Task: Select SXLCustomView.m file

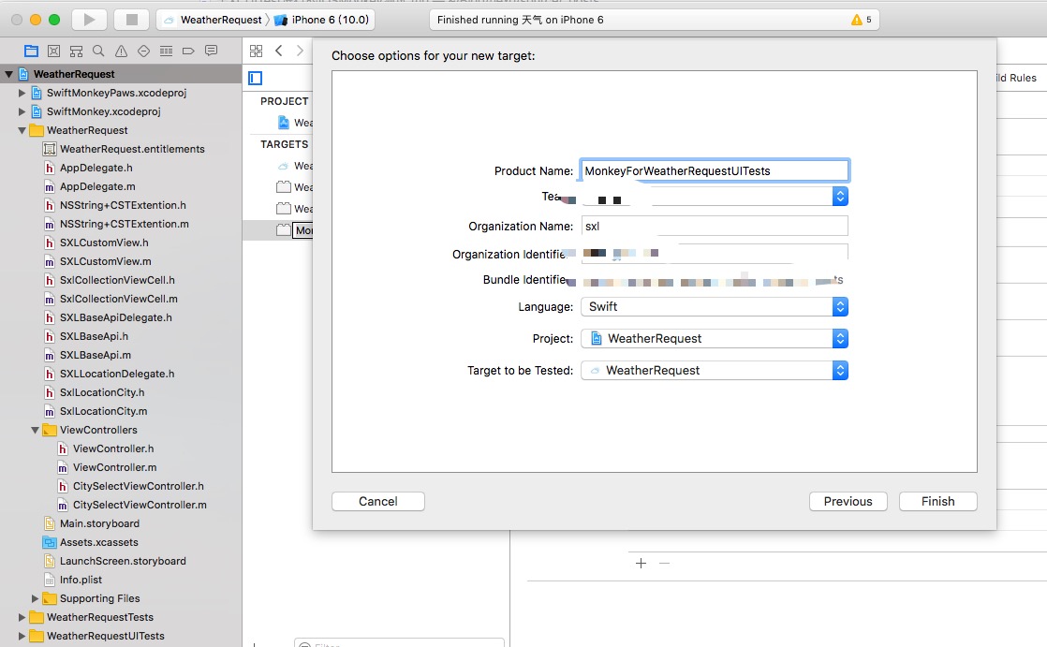Action: pos(106,261)
